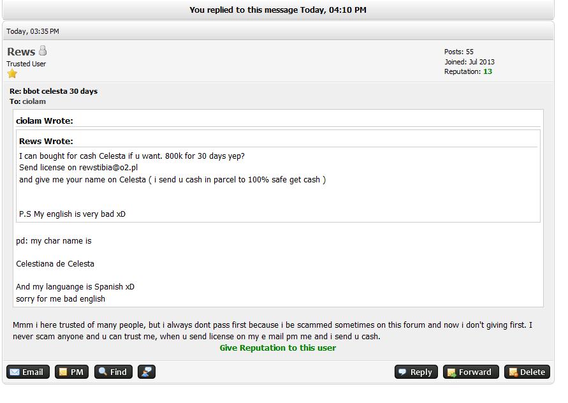Click the 'ciolam Wrote:' quote header
Screen dimensions: 568x403
tap(45, 121)
